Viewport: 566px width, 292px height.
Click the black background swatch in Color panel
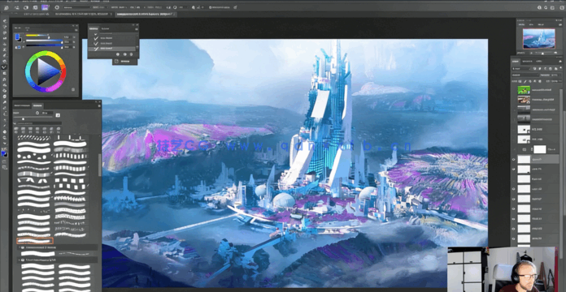point(20,39)
